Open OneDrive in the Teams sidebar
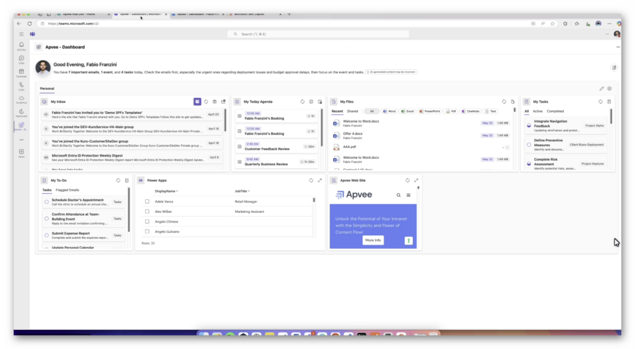Image resolution: width=635 pixels, height=349 pixels. click(x=22, y=100)
